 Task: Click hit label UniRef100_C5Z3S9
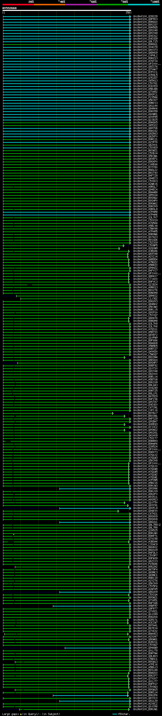[145, 243]
